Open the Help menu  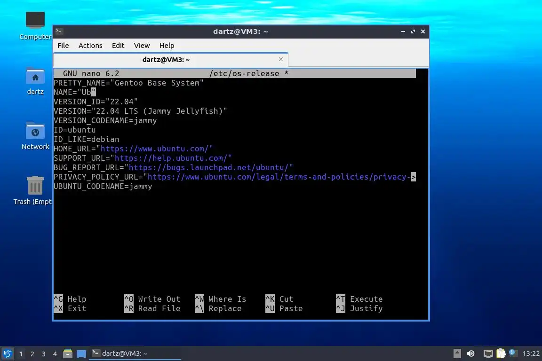tap(167, 46)
